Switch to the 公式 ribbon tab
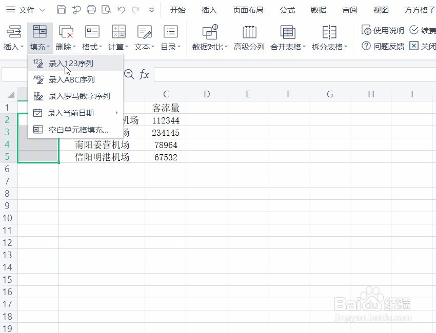This screenshot has height=333, width=436. [x=287, y=9]
